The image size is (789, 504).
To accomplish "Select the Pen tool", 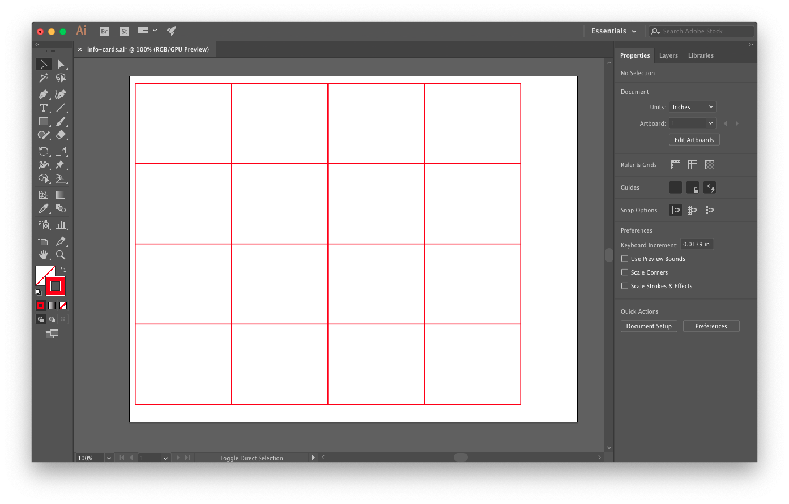I will (x=44, y=94).
